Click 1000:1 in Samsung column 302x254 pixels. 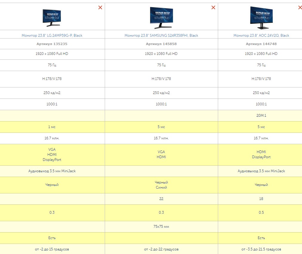click(x=161, y=104)
